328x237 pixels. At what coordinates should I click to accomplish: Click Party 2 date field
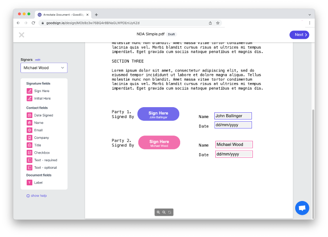[234, 154]
